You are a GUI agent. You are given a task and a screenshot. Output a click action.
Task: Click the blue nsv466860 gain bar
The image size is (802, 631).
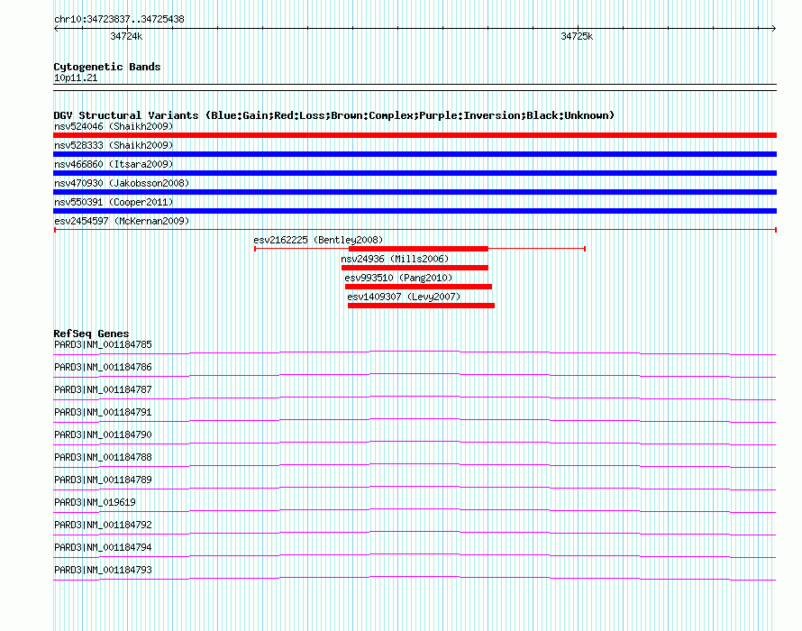(x=415, y=173)
